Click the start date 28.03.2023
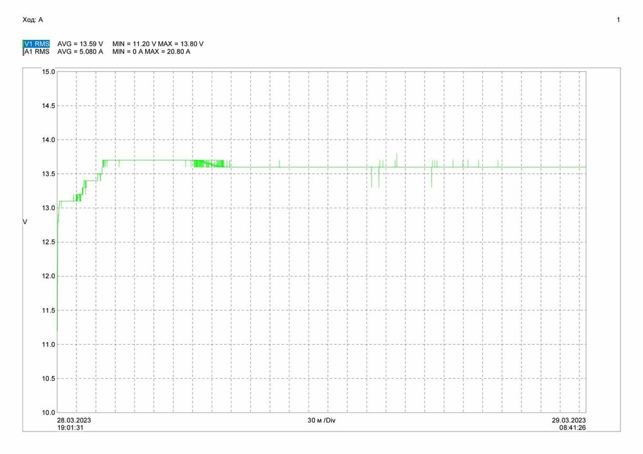The width and height of the screenshot is (643, 454). pos(74,421)
